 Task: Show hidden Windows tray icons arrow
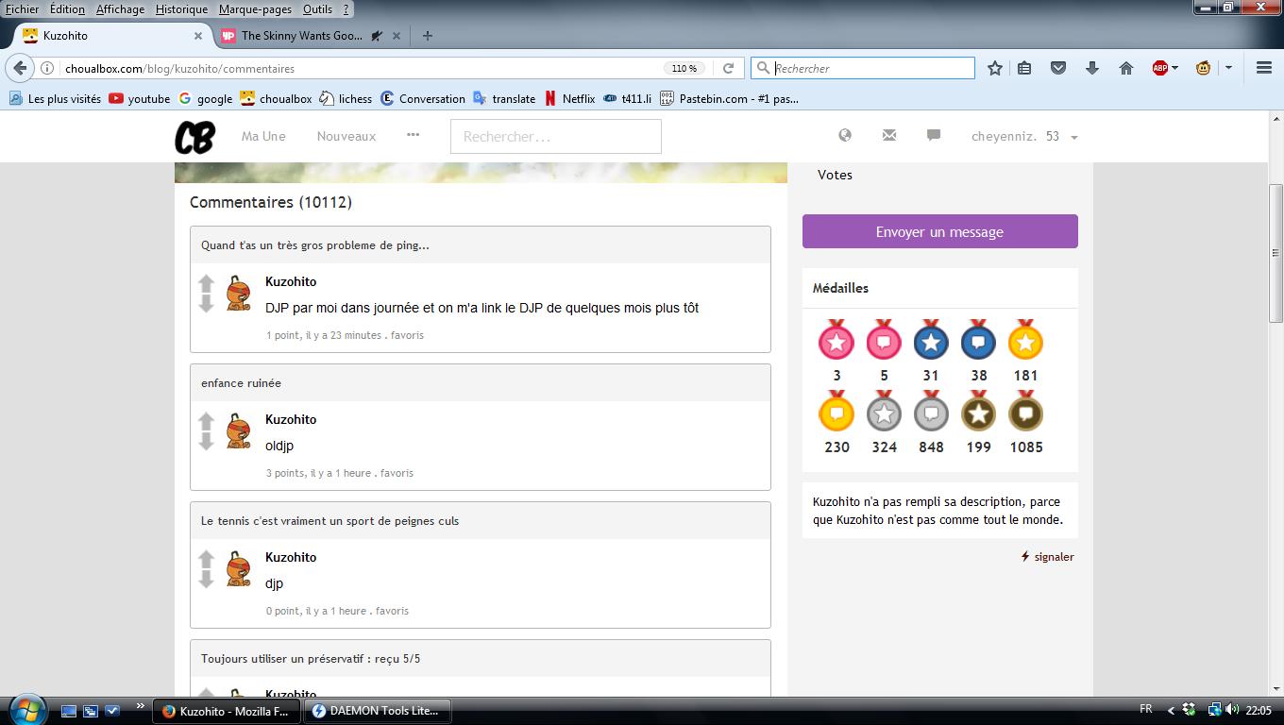tap(1171, 711)
